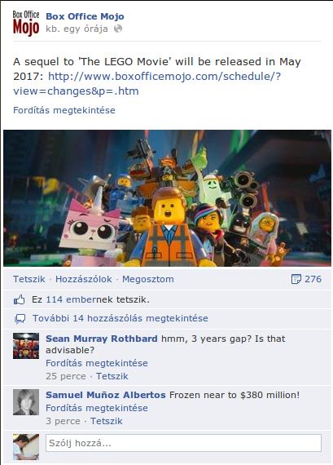
Task: Open the LEGO Movie image
Action: 167,198
